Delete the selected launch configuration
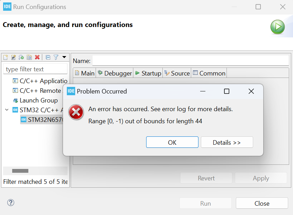The height and width of the screenshot is (215, 293). (37, 57)
